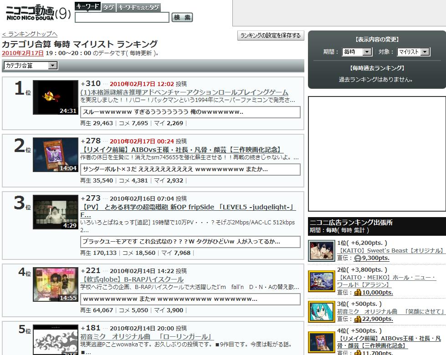
Task: Open ad ranking 4位 AIBOvs王様 thumbnail
Action: click(x=322, y=342)
